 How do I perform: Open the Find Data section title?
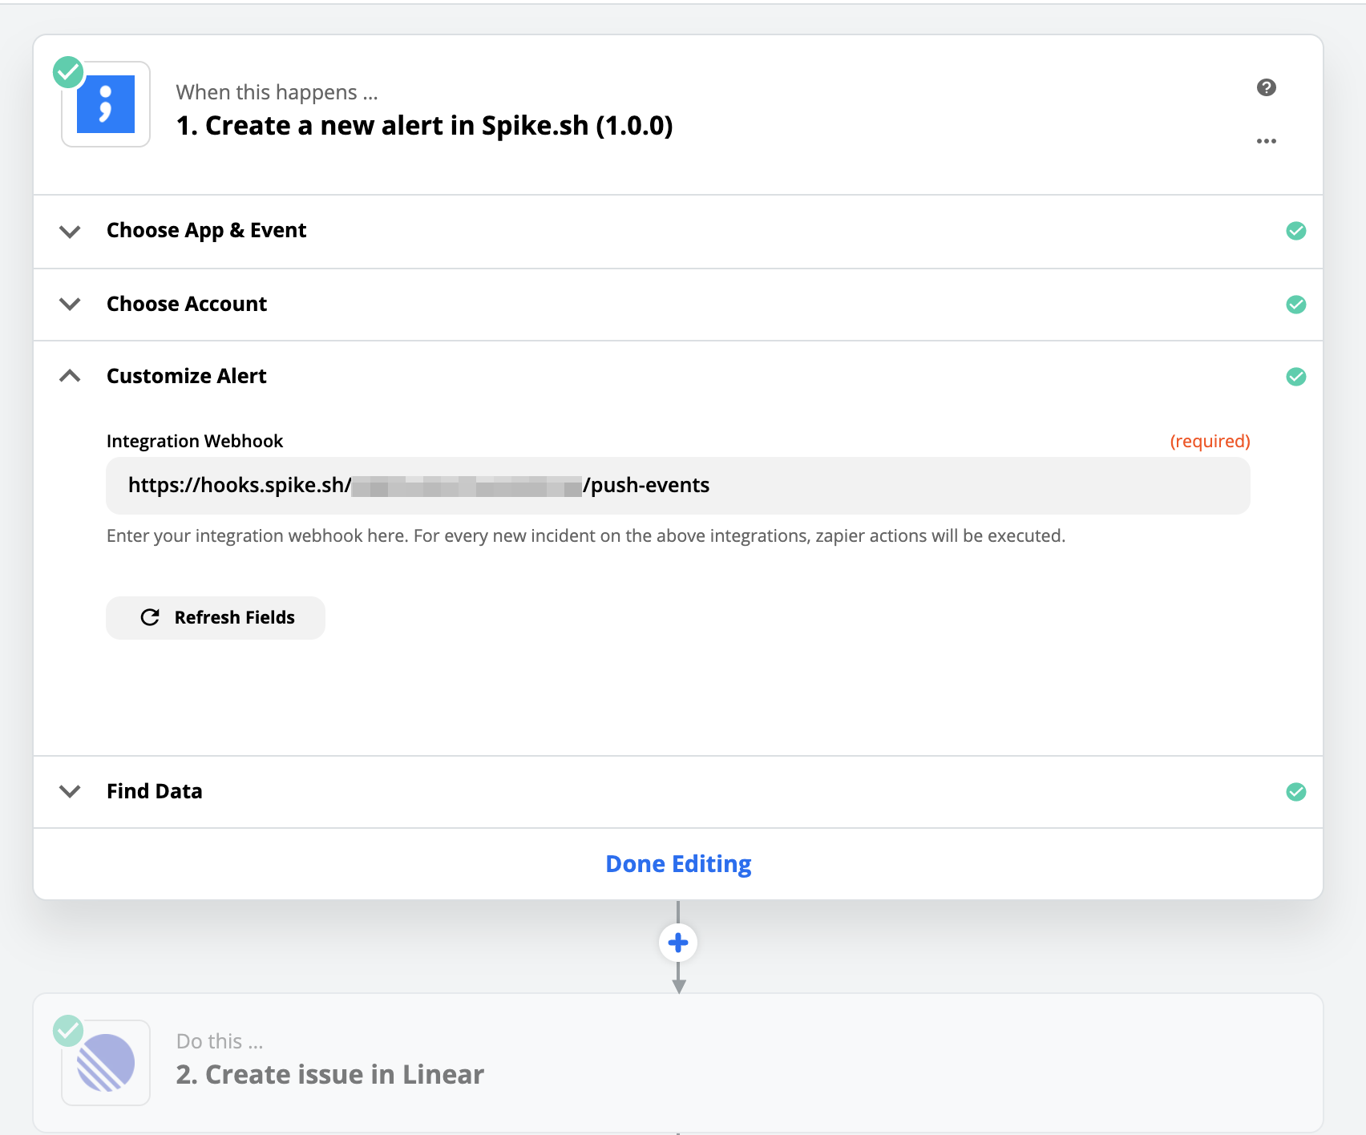(x=154, y=791)
